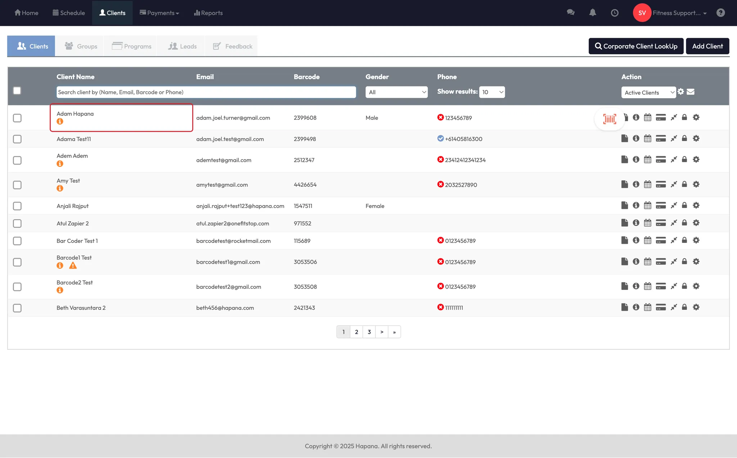
Task: Select the Beth Varasuntara 2 row checkbox
Action: pyautogui.click(x=17, y=308)
